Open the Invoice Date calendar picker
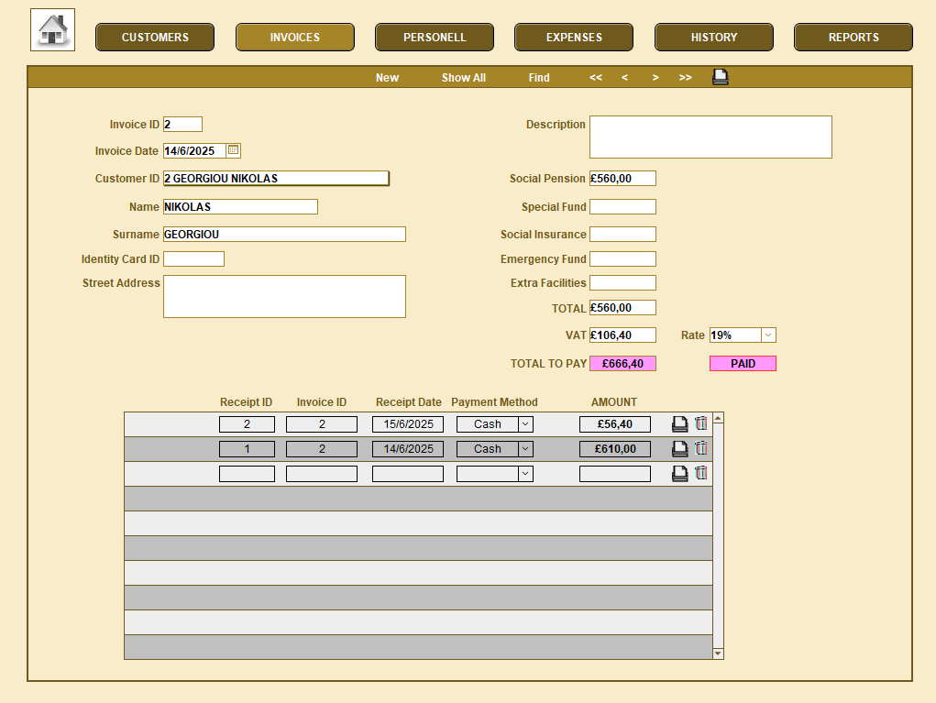Viewport: 936px width, 703px height. tap(234, 150)
